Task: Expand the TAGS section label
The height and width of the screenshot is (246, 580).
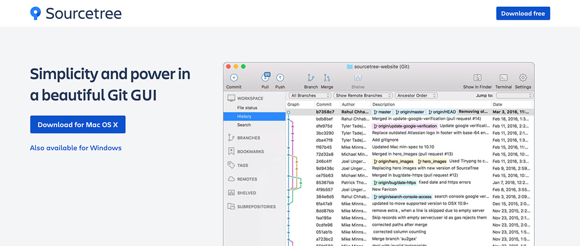Action: click(x=243, y=165)
